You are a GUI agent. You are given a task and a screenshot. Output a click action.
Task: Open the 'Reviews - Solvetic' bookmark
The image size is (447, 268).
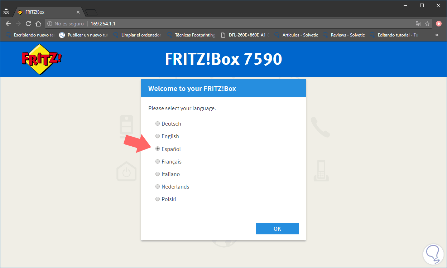click(344, 35)
